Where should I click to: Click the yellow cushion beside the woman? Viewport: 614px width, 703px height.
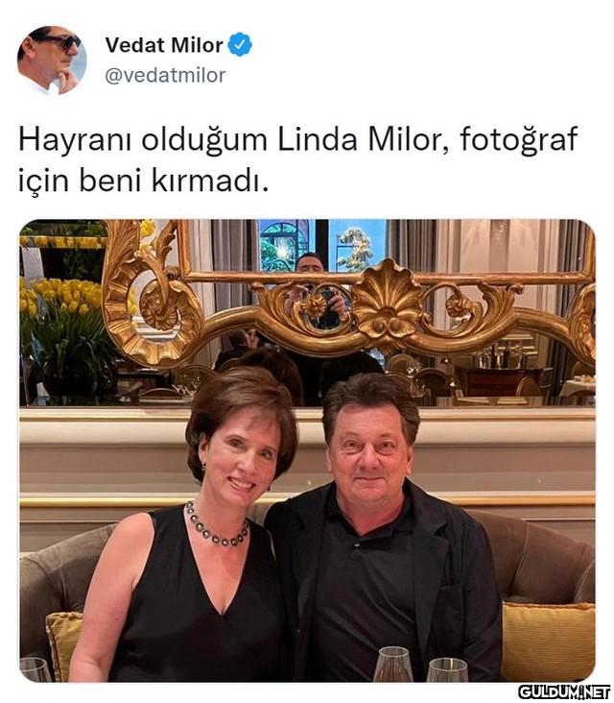64,645
